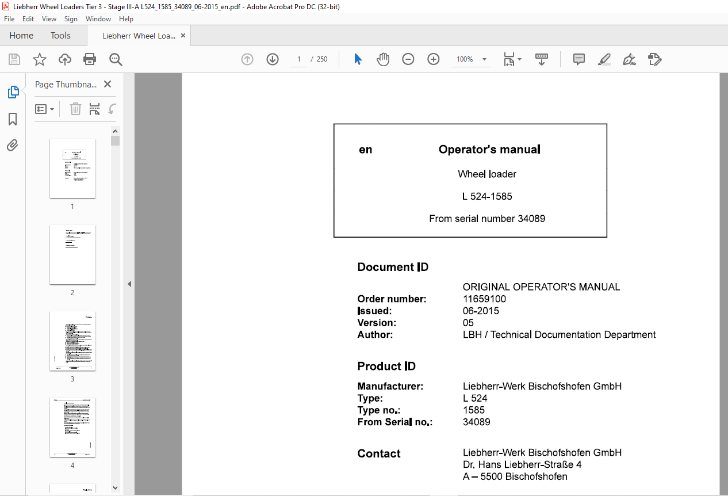Go to previous page arrow

coord(247,59)
